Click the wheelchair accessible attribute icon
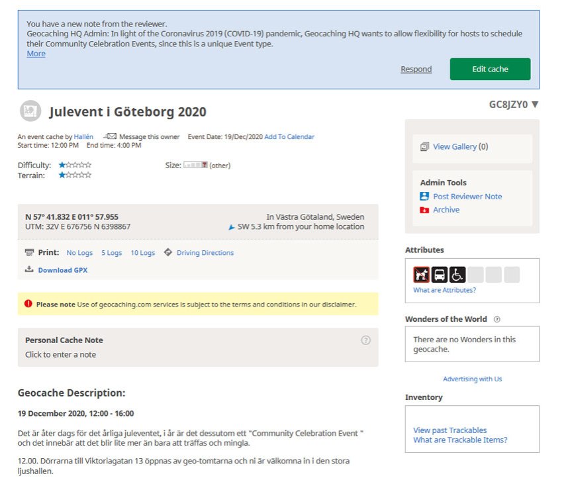Screen dimensions: 570x482 point(457,275)
